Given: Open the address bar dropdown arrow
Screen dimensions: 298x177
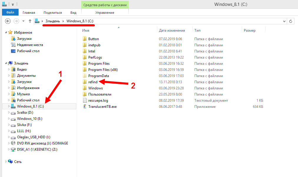Looking at the screenshot, I should (x=284, y=21).
